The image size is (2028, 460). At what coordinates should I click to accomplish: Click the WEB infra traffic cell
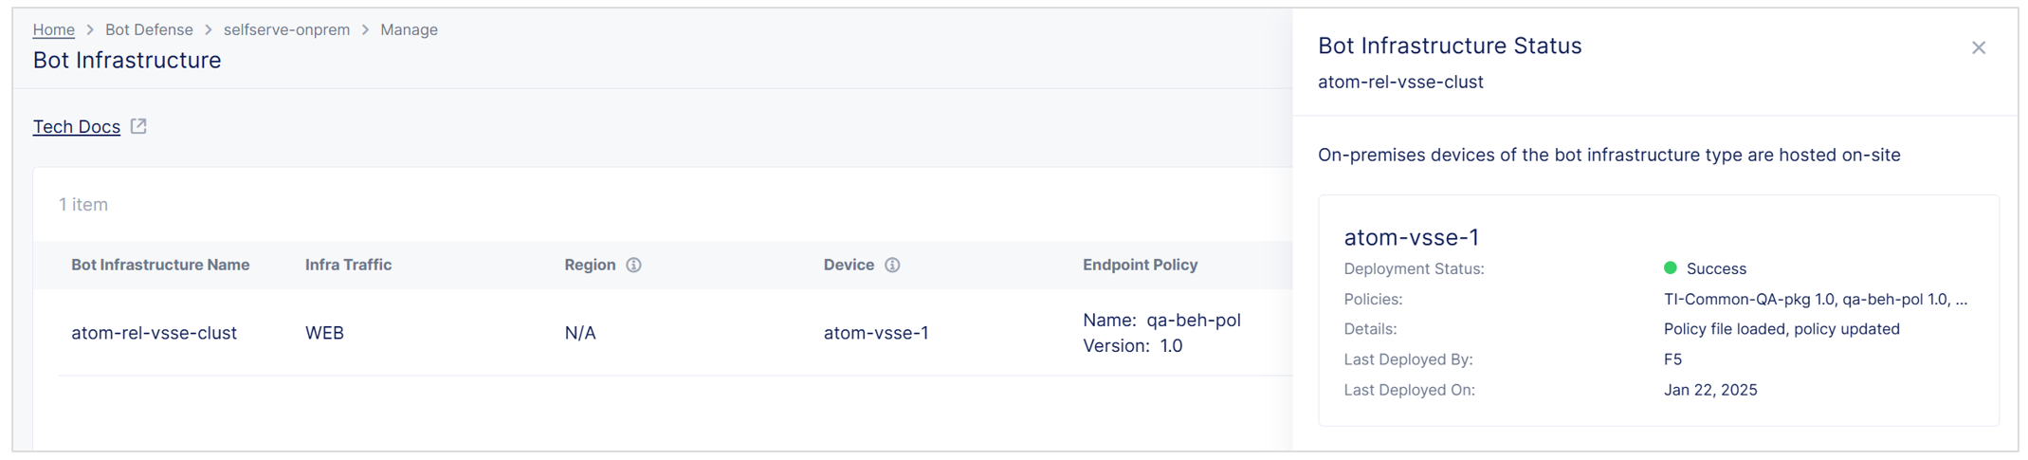pyautogui.click(x=324, y=333)
